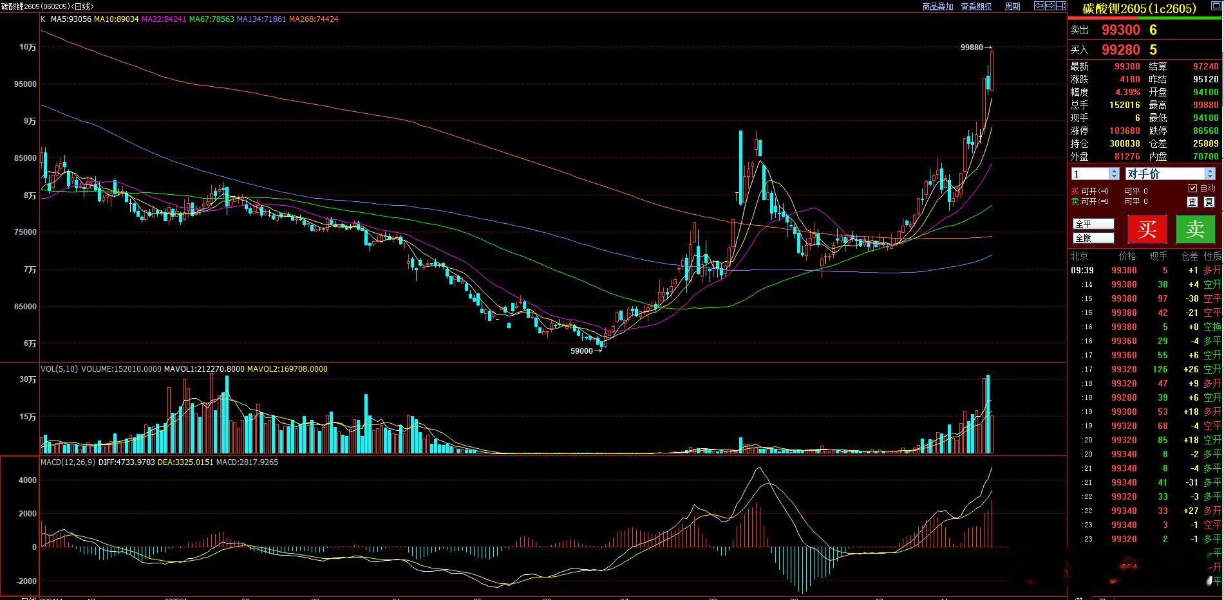Click the MA22:84241 indicator label
Image resolution: width=1224 pixels, height=600 pixels.
click(164, 19)
